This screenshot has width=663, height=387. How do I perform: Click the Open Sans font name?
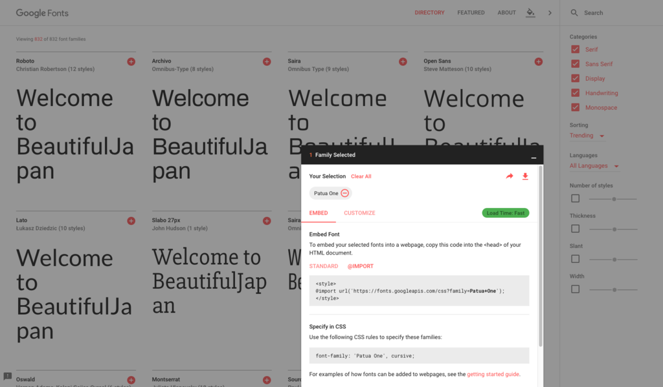[437, 61]
